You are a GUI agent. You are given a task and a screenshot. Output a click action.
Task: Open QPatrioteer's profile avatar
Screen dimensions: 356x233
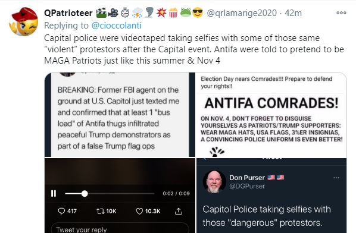pyautogui.click(x=24, y=21)
